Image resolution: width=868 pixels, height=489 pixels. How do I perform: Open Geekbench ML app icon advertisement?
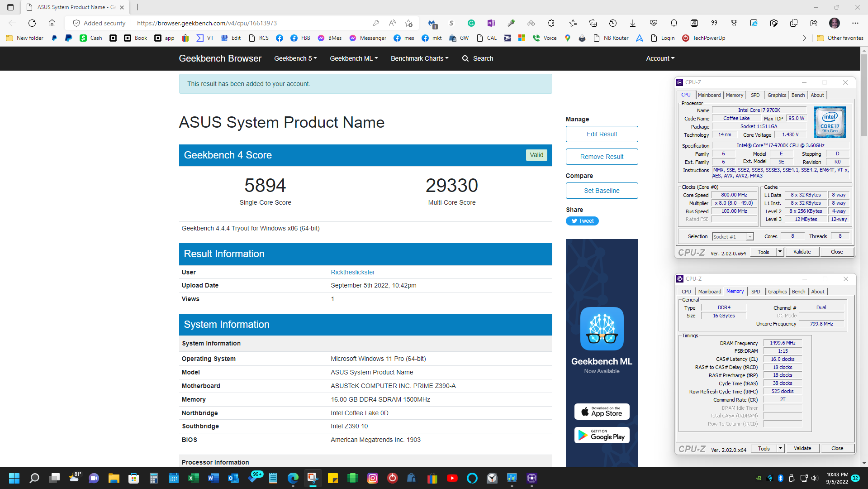coord(602,329)
